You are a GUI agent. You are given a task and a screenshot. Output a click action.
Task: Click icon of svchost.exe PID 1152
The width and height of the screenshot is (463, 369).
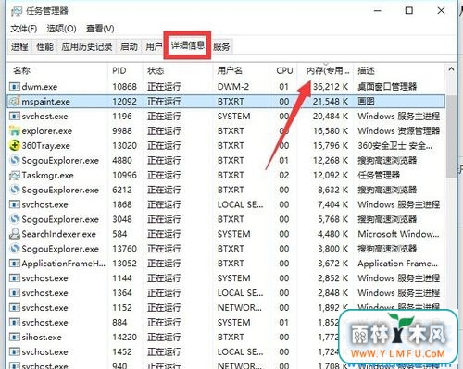(x=14, y=307)
